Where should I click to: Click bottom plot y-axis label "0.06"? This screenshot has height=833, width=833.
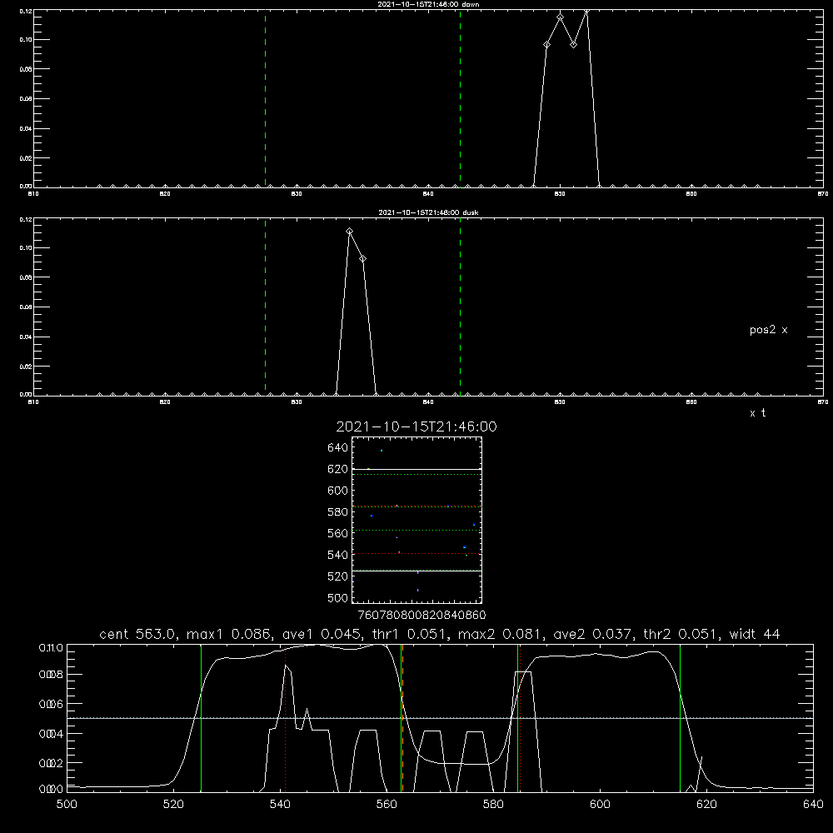[51, 704]
